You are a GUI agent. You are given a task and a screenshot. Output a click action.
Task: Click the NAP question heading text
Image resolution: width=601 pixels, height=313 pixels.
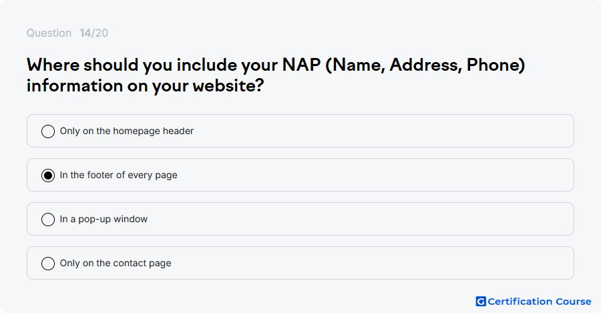276,75
